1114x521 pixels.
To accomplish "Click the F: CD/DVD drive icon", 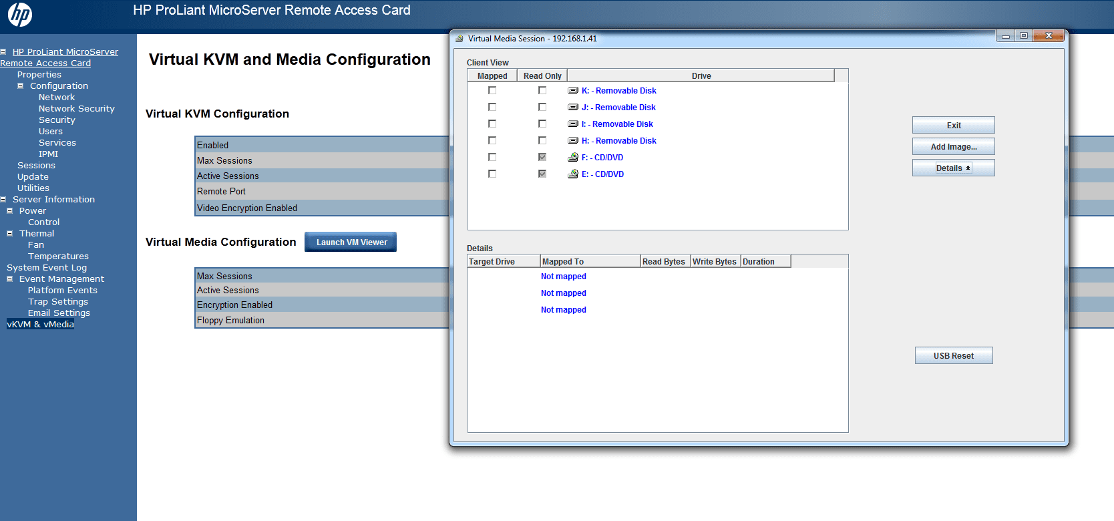I will tap(573, 157).
